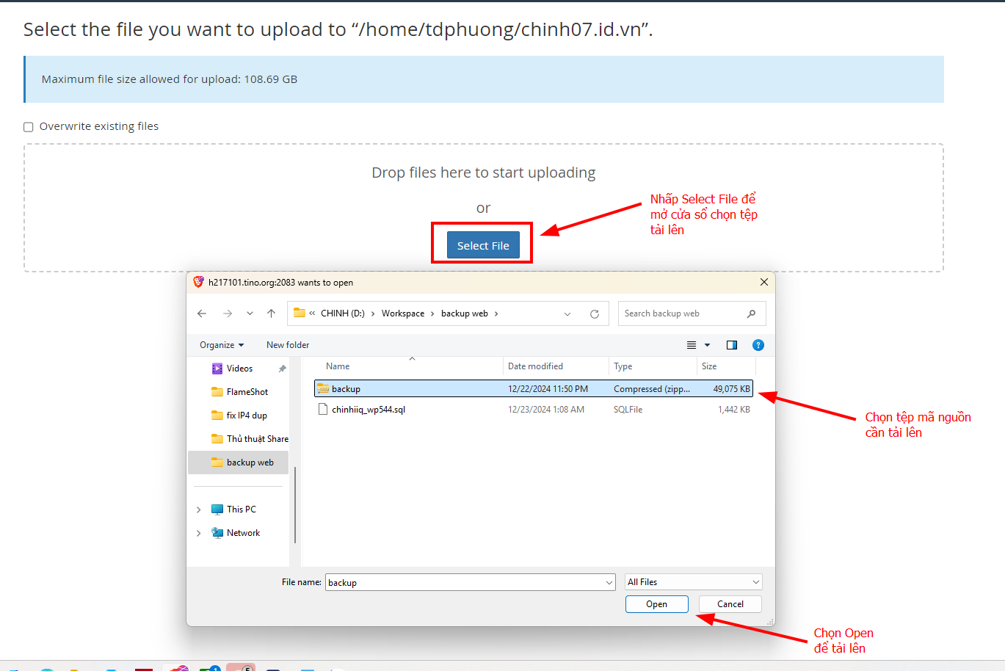Viewport: 1005px width, 671px height.
Task: Click the 49,075 KB size cell
Action: pos(731,389)
